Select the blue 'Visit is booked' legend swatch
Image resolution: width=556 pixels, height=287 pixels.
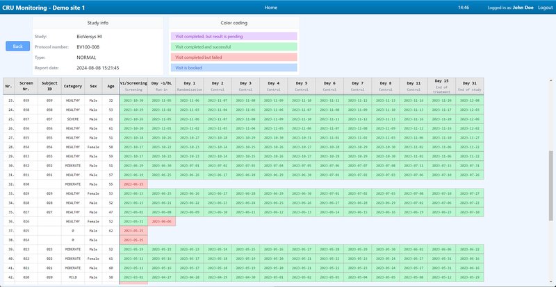click(x=234, y=68)
